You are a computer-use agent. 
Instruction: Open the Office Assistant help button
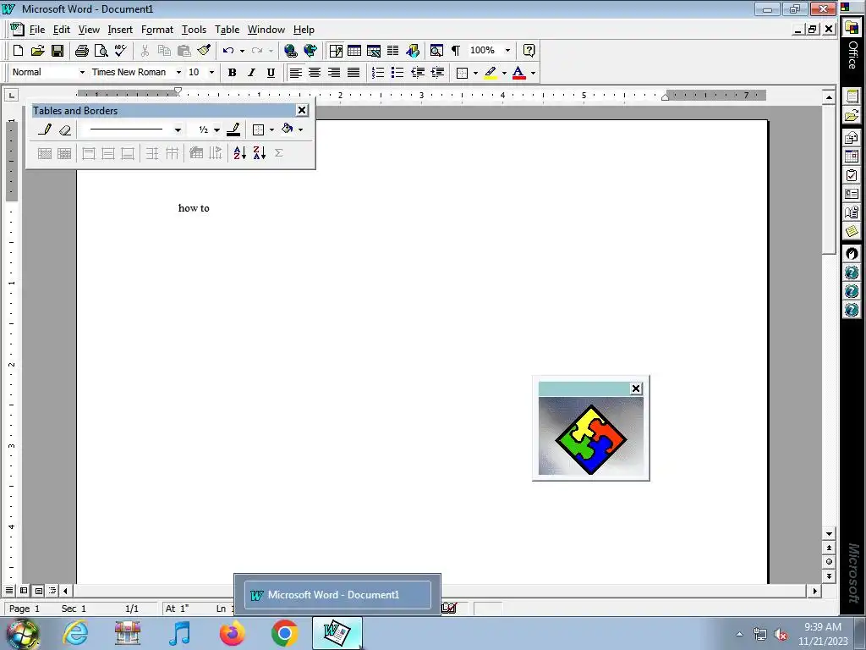529,51
